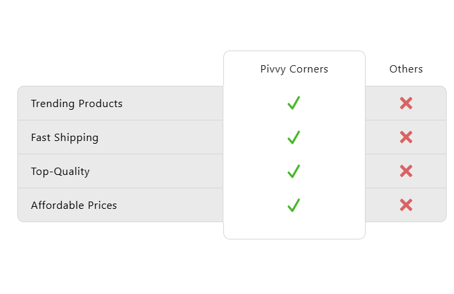Click the word Shipping in the second row
This screenshot has width=454, height=294.
(77, 138)
